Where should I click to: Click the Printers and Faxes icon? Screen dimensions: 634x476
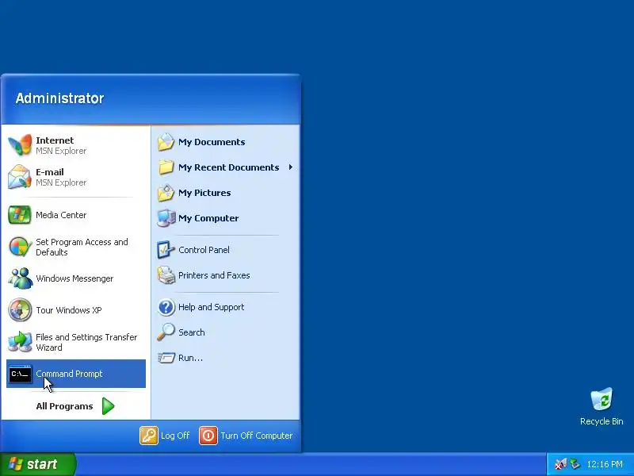click(166, 275)
